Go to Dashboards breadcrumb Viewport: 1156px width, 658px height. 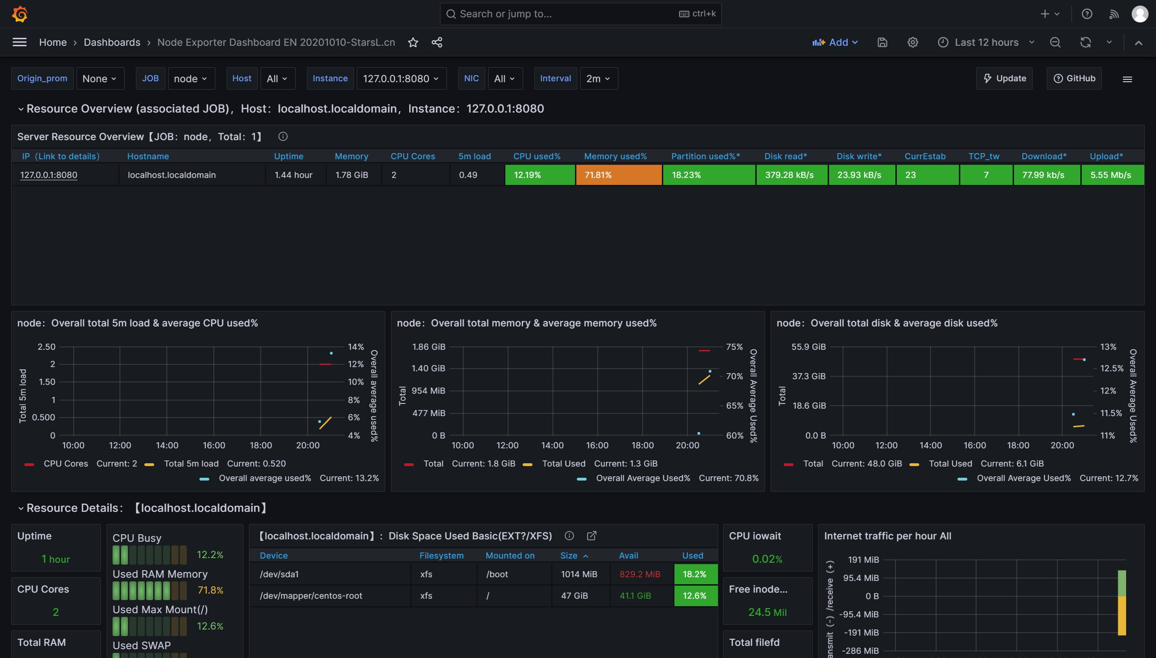point(112,42)
